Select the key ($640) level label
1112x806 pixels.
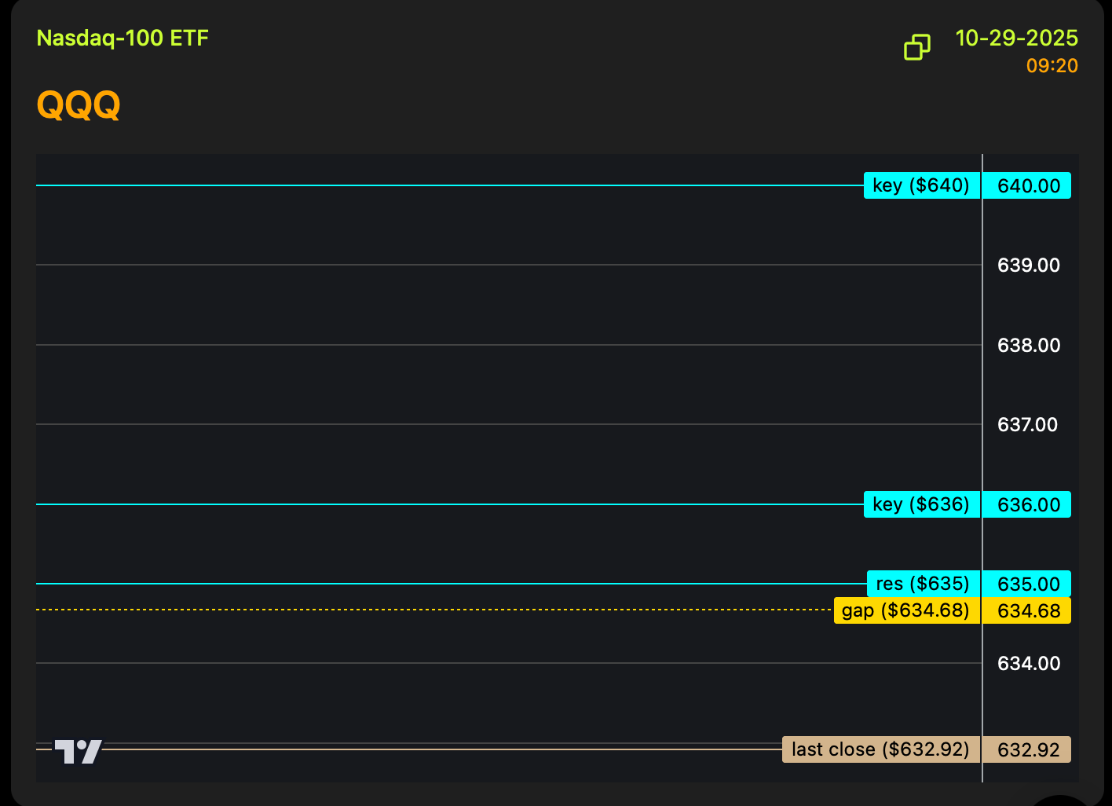pos(921,185)
